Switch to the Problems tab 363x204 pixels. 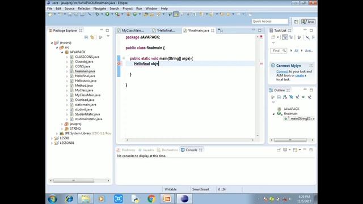pyautogui.click(x=126, y=150)
